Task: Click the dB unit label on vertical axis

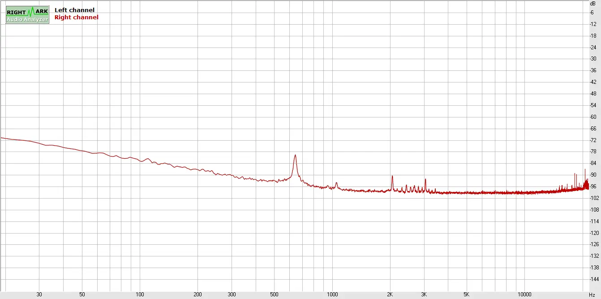Action: pyautogui.click(x=592, y=3)
